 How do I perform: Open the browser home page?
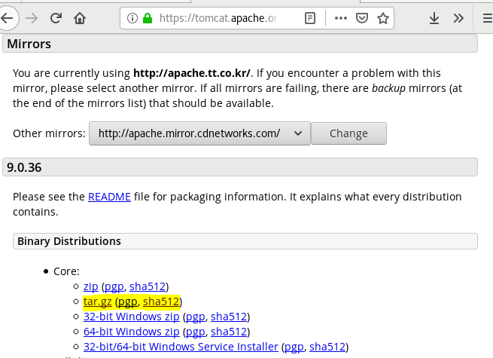[80, 18]
